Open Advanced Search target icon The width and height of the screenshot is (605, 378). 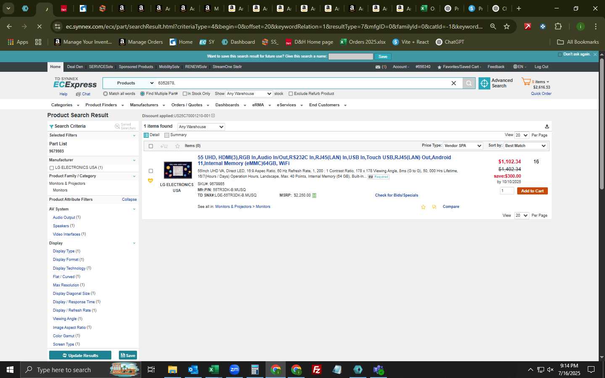pos(484,83)
